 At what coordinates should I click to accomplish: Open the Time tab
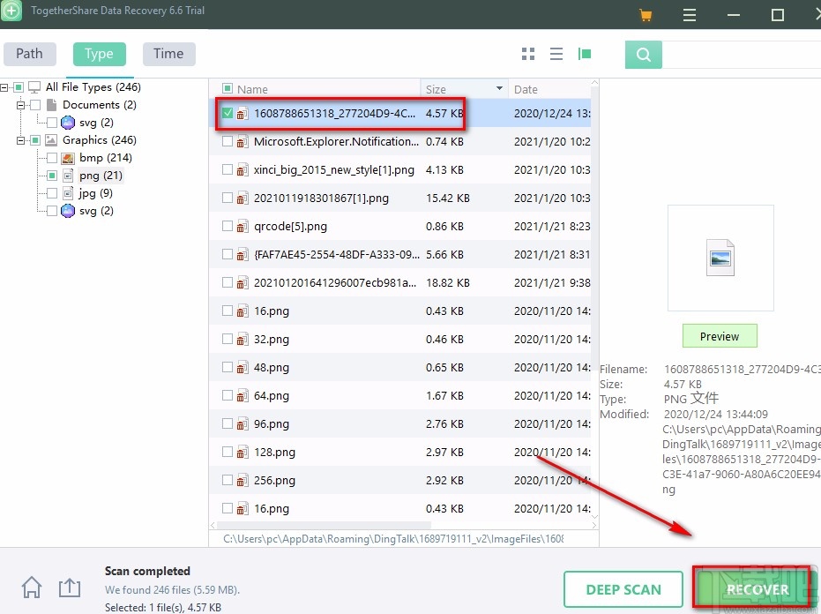[x=168, y=53]
